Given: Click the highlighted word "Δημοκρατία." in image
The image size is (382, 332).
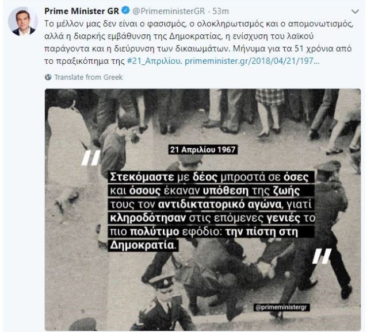Looking at the screenshot, I should coord(143,245).
